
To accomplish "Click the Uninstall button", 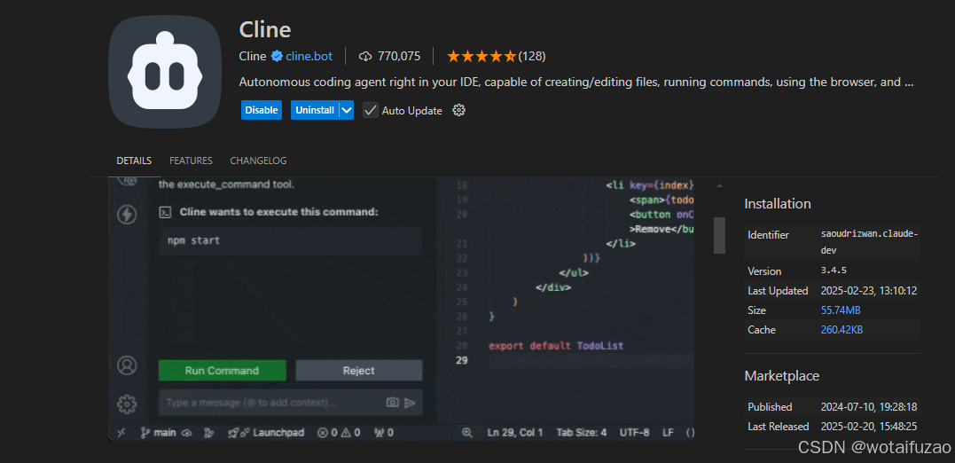I will 315,110.
